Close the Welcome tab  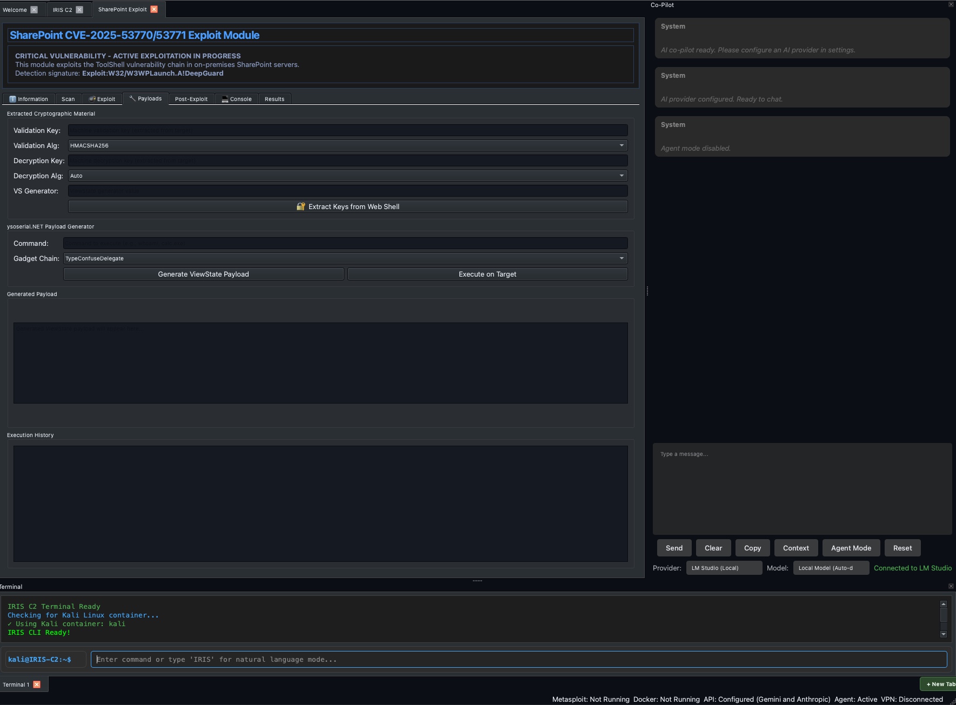[x=34, y=10]
